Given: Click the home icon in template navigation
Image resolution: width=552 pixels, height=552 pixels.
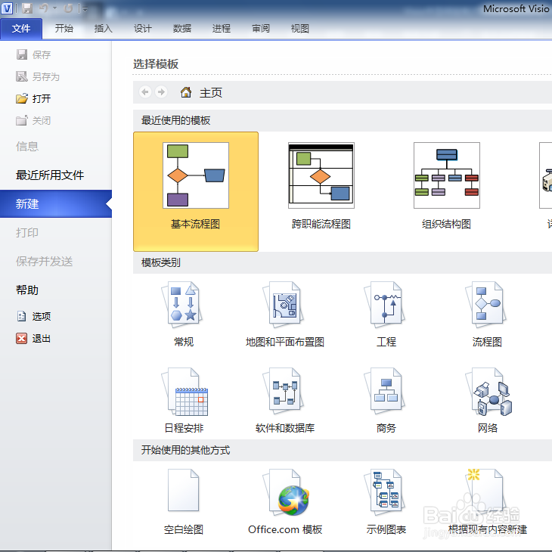Looking at the screenshot, I should [x=186, y=92].
